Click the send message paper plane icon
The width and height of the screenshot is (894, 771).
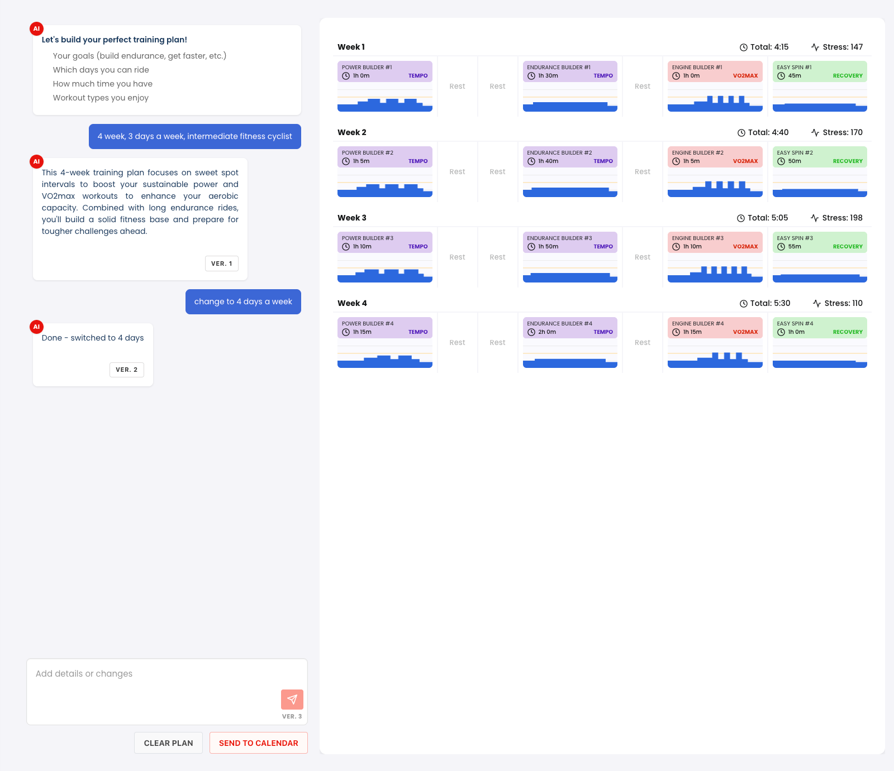click(292, 699)
